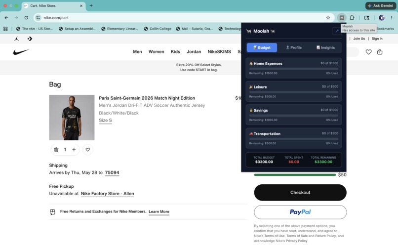Image resolution: width=398 pixels, height=249 pixels.
Task: Click the Moolah extension icon in toolbar
Action: coord(342,17)
